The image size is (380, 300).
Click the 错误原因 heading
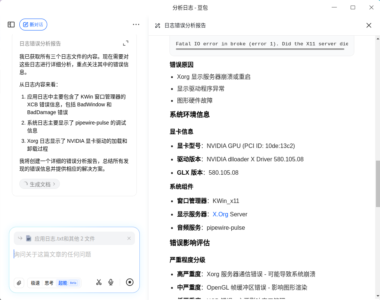tap(181, 65)
